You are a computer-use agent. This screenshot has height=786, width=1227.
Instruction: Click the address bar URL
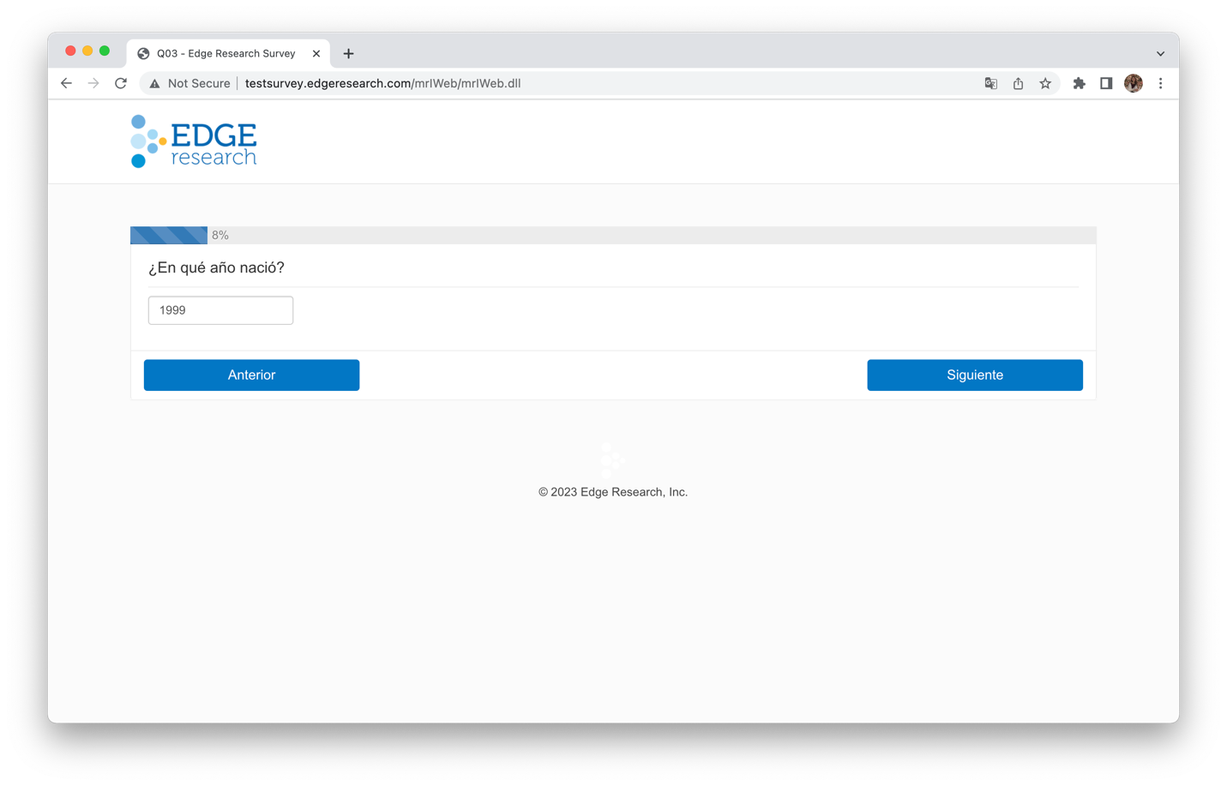[382, 83]
